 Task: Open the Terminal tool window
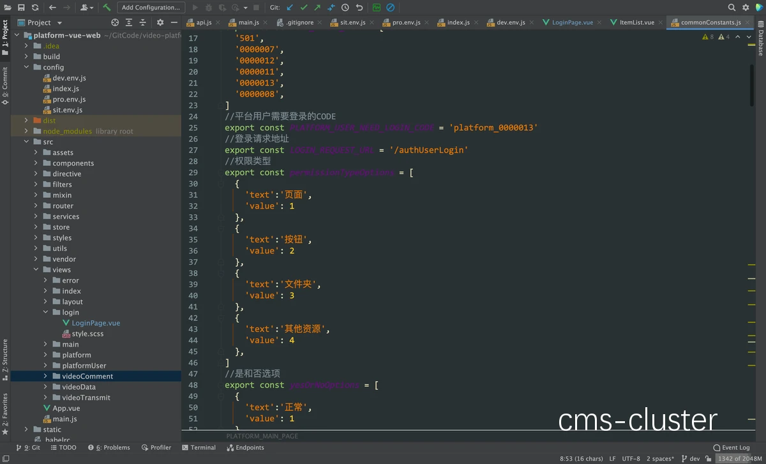pos(199,447)
